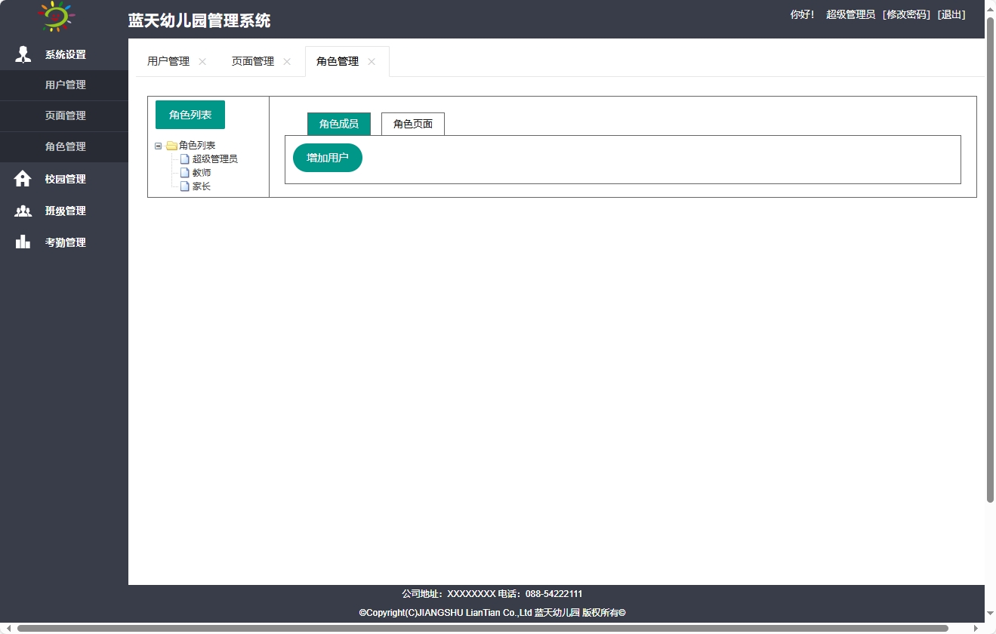
Task: Open 修改密码 at the top right
Action: pos(905,14)
